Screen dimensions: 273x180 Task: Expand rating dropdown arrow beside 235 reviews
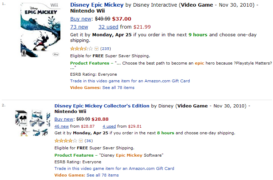[x=96, y=49]
